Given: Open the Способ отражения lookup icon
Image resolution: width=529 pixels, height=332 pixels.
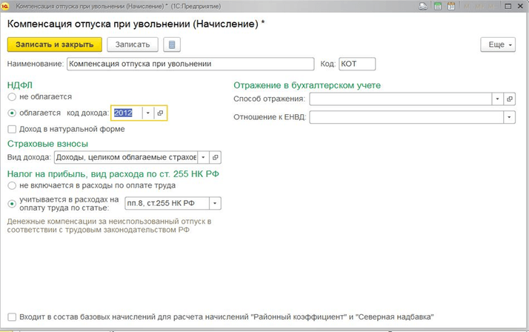Looking at the screenshot, I should (509, 99).
